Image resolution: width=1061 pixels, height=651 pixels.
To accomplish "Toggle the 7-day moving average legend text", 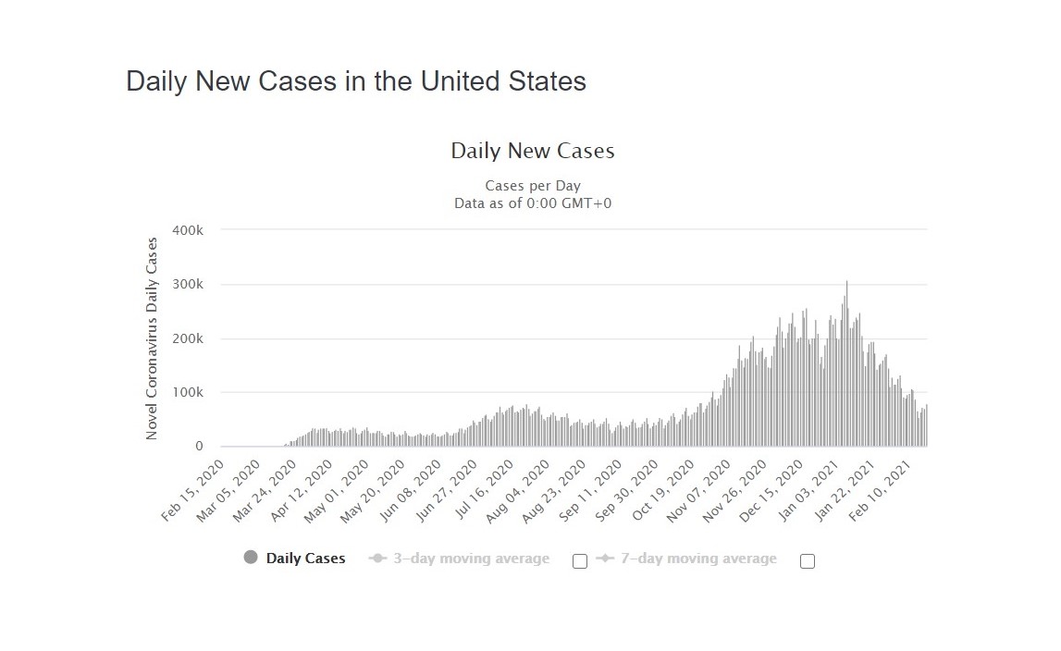I will (x=698, y=559).
